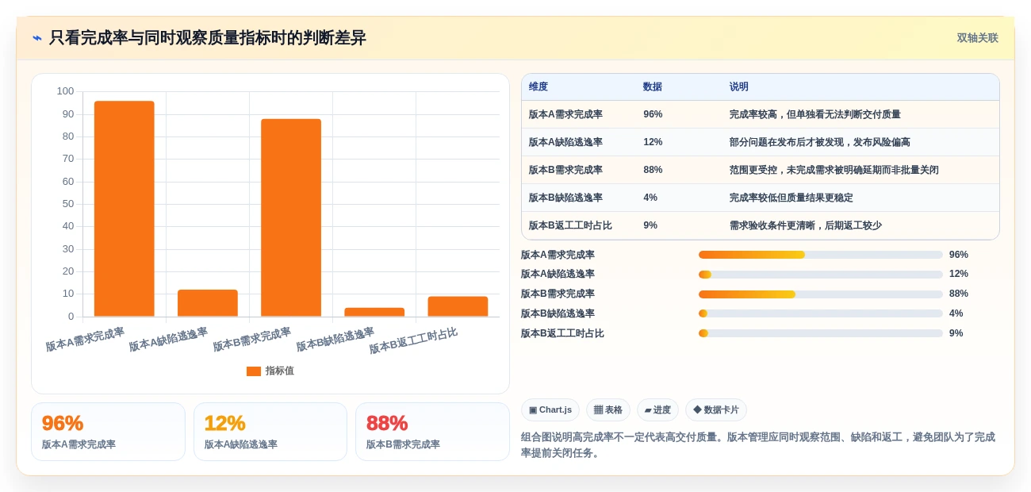Select table row 版本A缺陷逃逸率

click(x=761, y=142)
